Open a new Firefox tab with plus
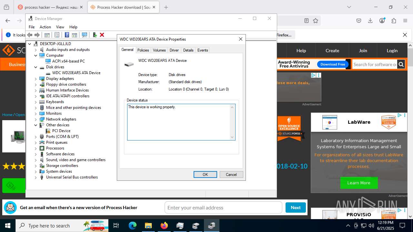The image size is (413, 232). pyautogui.click(x=166, y=7)
